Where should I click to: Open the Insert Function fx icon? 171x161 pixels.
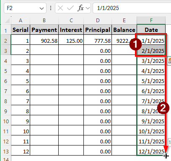[x=80, y=8]
